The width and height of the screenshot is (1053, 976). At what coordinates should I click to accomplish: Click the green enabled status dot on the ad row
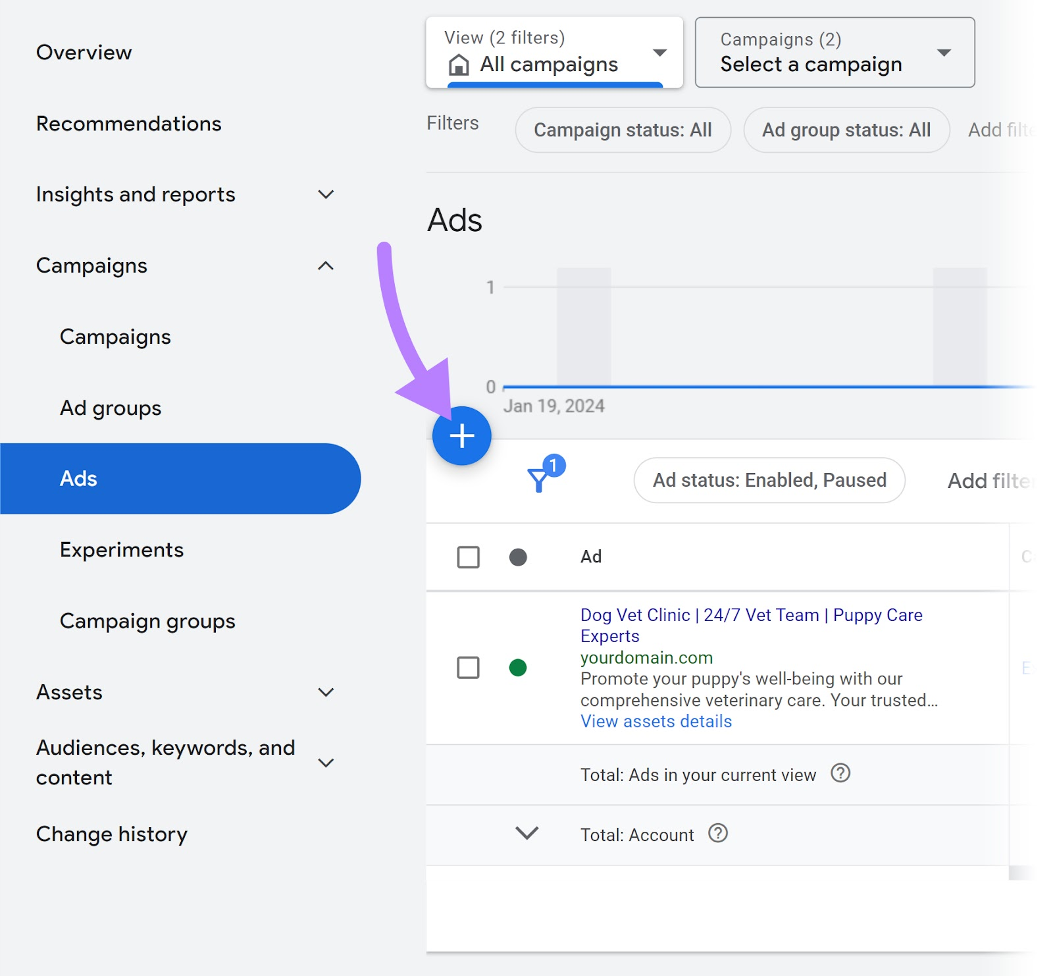click(x=519, y=667)
